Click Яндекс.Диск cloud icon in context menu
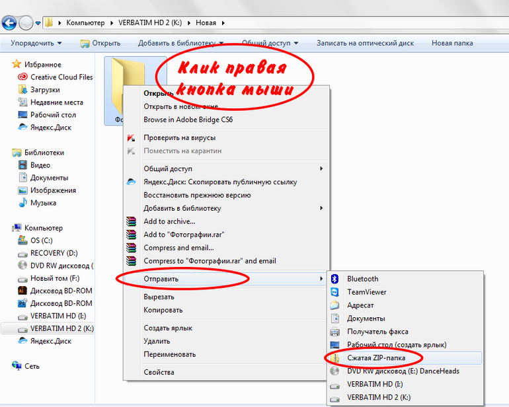Viewport: 509px width, 407px height. pyautogui.click(x=131, y=182)
